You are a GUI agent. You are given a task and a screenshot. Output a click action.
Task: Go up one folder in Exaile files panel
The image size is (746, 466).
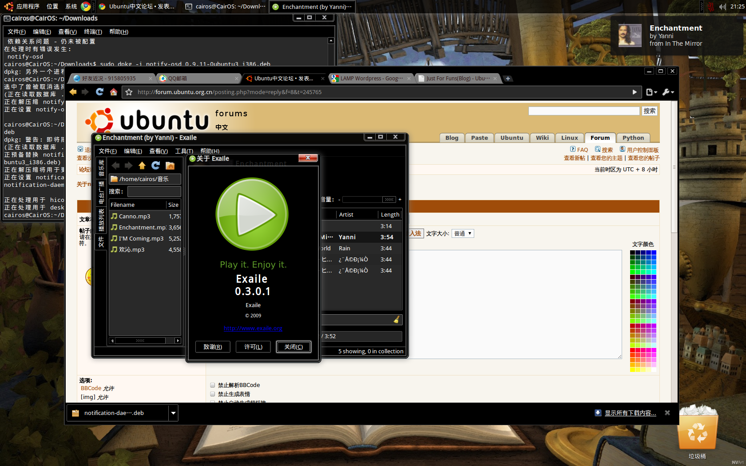pyautogui.click(x=142, y=166)
